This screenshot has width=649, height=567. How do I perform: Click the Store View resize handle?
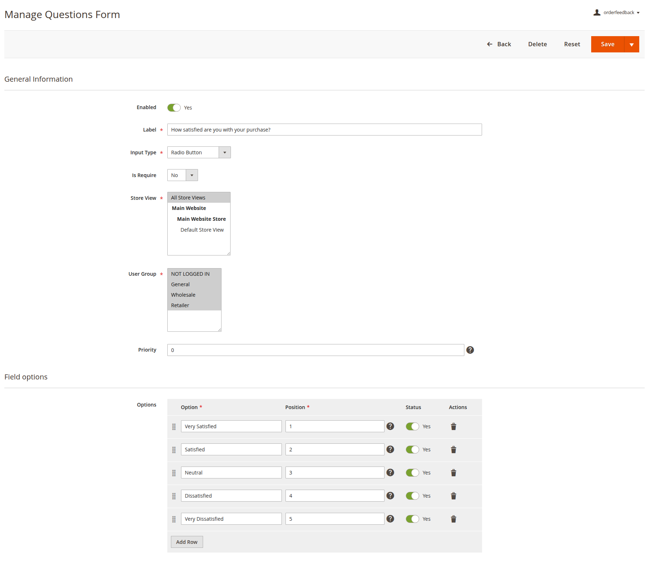coord(228,253)
